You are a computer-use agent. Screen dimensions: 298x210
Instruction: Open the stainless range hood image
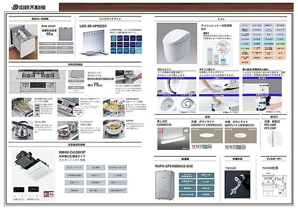(x=94, y=43)
